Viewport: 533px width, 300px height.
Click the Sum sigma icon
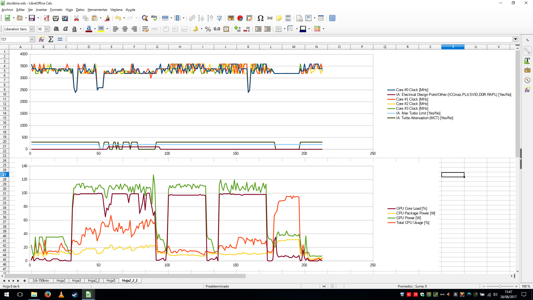51,39
